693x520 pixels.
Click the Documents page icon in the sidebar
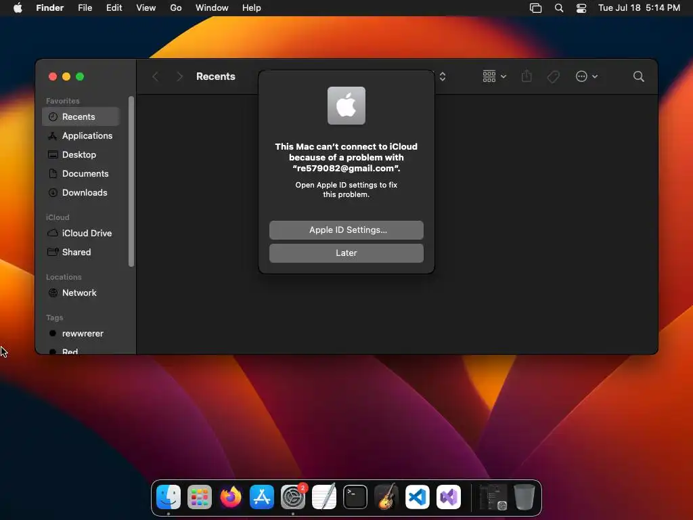click(53, 174)
